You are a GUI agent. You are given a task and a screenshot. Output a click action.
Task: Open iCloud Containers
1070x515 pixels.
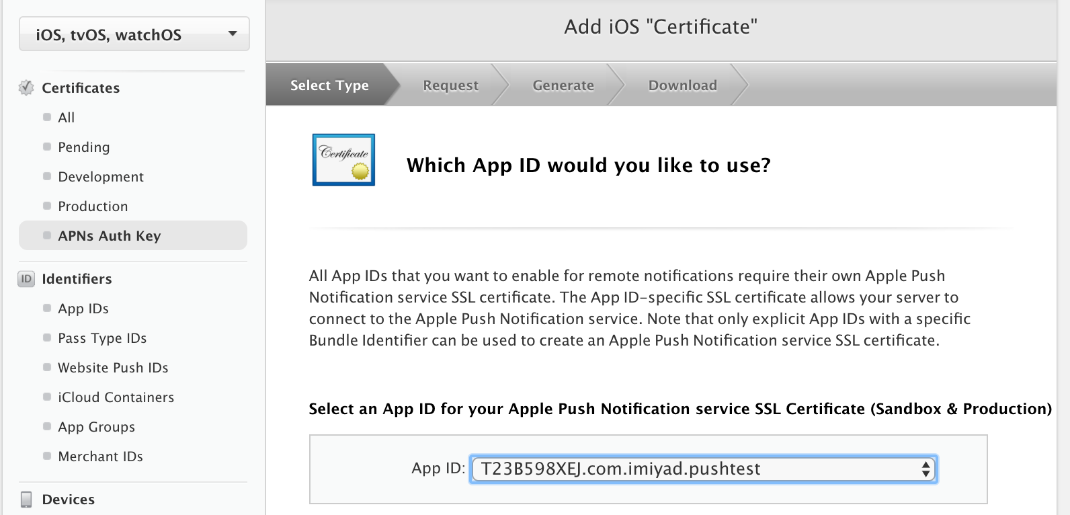(x=116, y=397)
